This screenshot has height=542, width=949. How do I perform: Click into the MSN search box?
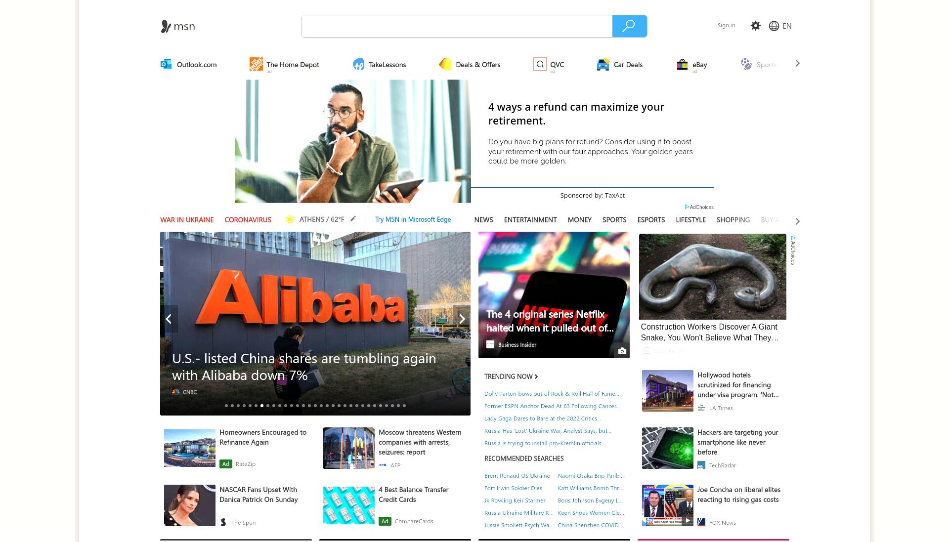(x=457, y=26)
